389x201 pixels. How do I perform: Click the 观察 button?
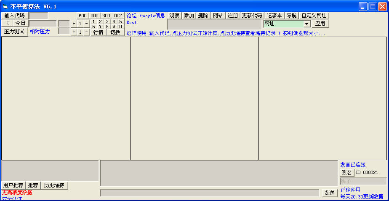click(x=174, y=16)
